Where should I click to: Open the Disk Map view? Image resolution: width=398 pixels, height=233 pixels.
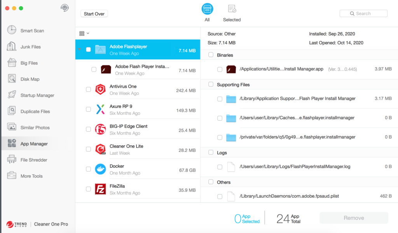pos(30,79)
